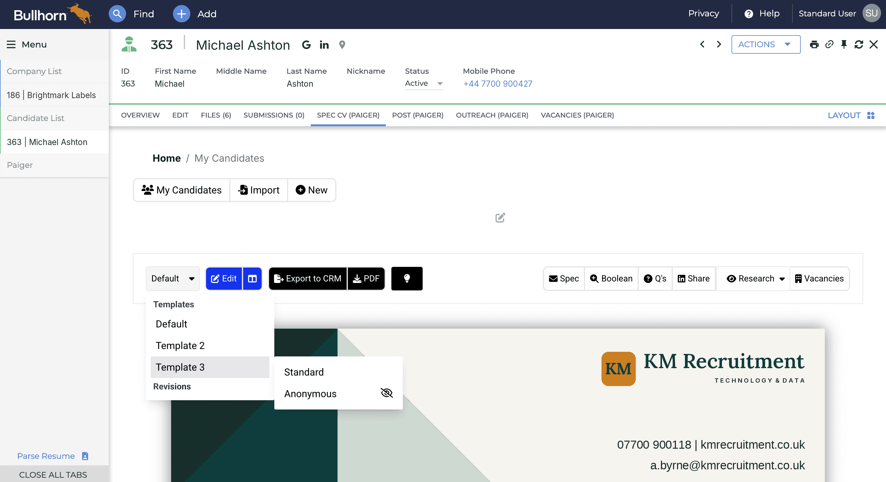The width and height of the screenshot is (886, 482).
Task: Click the blue Edit button
Action: pos(224,279)
